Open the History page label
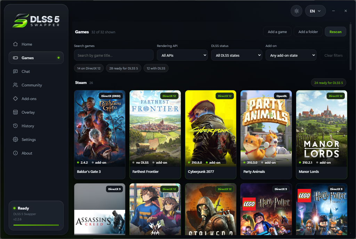This screenshot has height=239, width=356. (28, 126)
